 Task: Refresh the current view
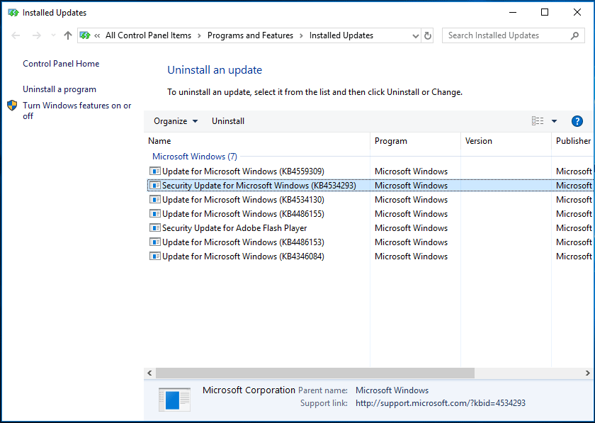(428, 35)
